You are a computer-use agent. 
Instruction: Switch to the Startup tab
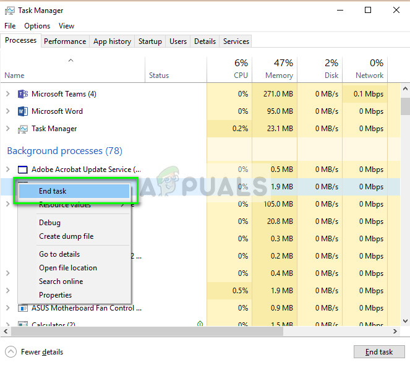click(x=150, y=41)
